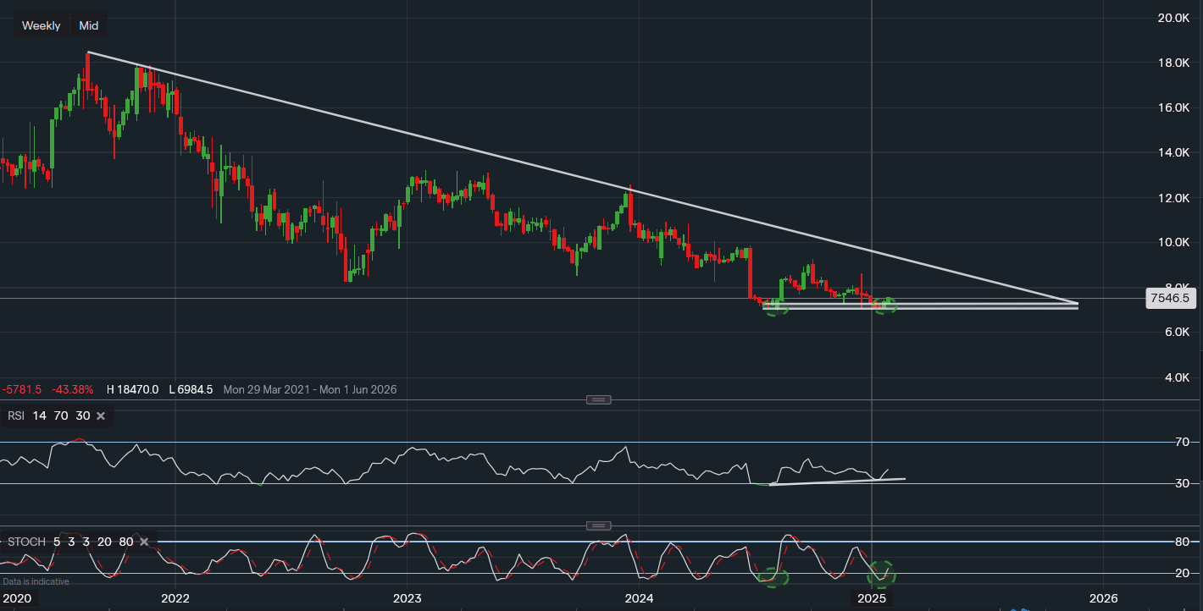This screenshot has height=611, width=1203.
Task: Click the RSI indicator name label
Action: point(16,416)
